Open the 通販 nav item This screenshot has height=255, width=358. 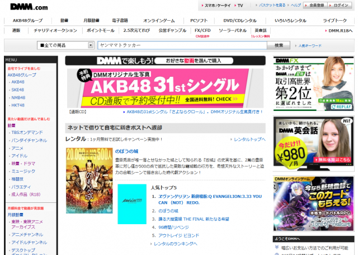16,30
